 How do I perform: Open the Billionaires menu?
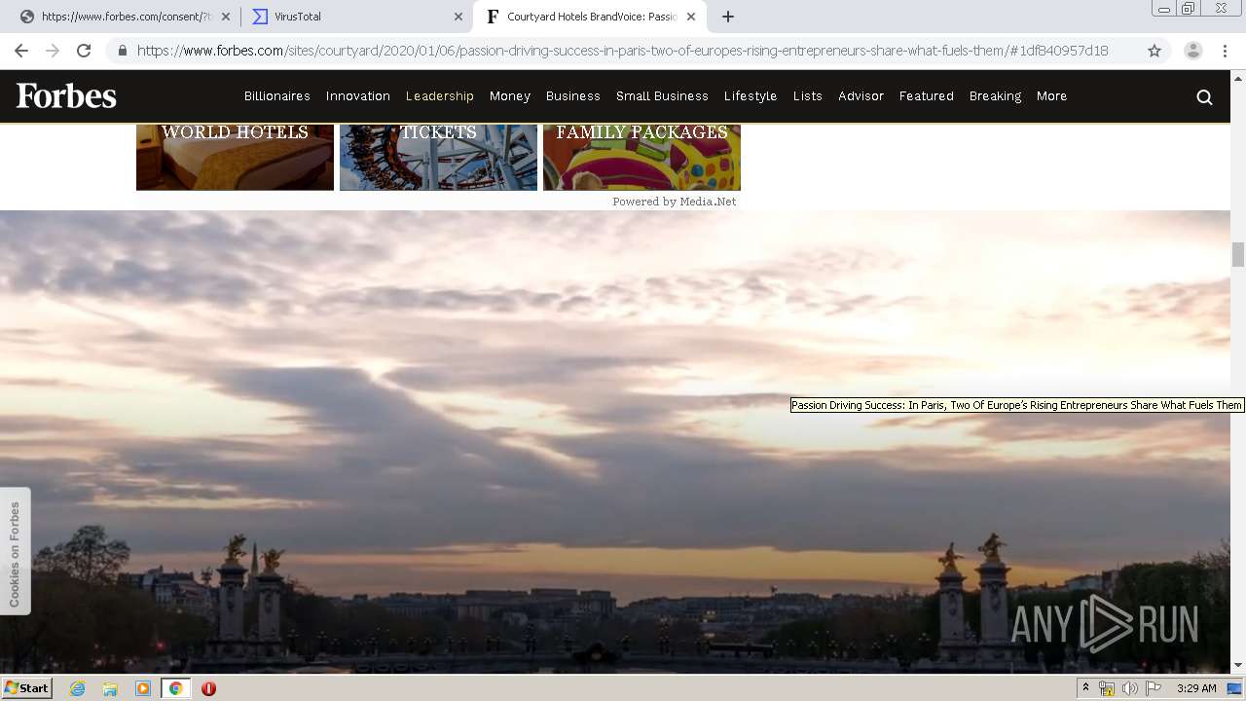point(277,95)
